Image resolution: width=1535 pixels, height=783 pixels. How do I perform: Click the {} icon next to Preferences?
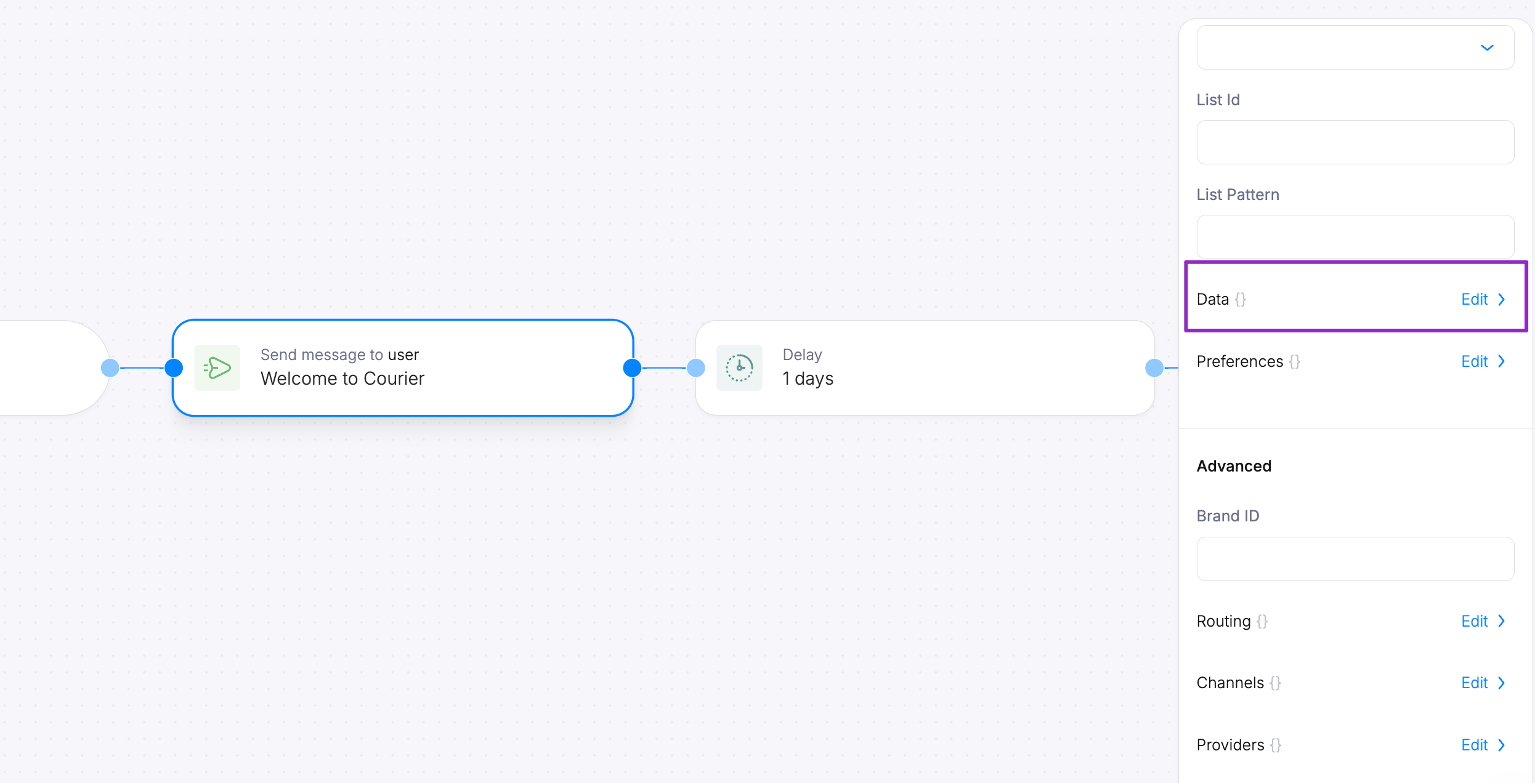pos(1294,361)
